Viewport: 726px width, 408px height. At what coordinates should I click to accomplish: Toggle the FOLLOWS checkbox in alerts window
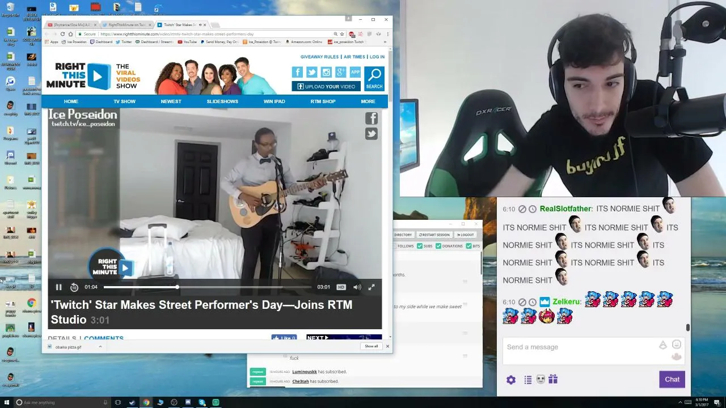[394, 246]
